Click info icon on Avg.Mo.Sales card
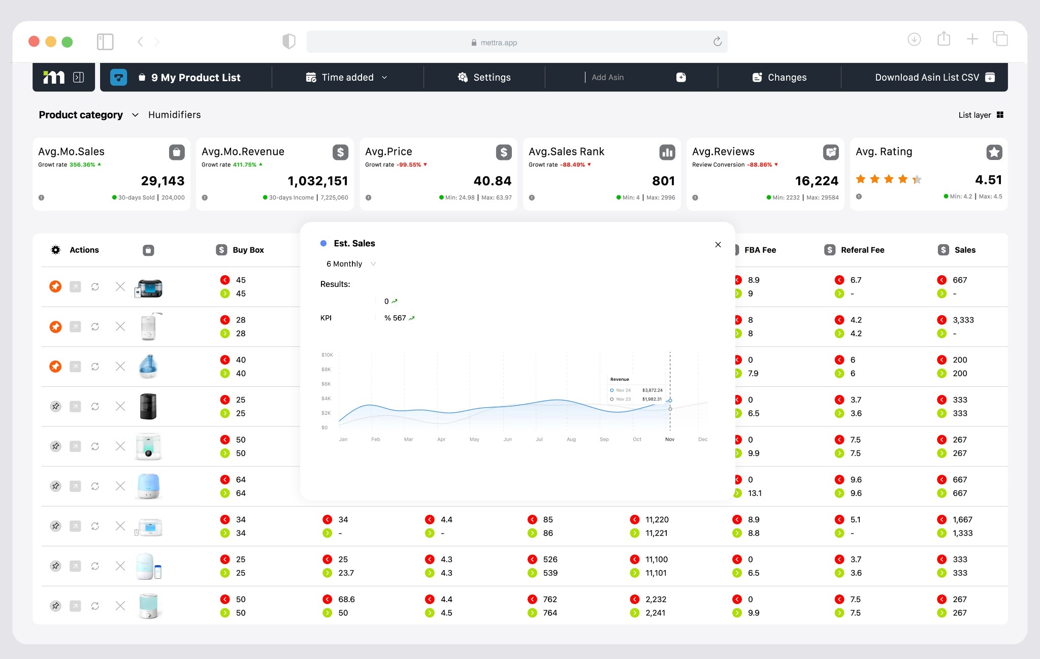Screen dimensions: 1040x659 [x=42, y=197]
